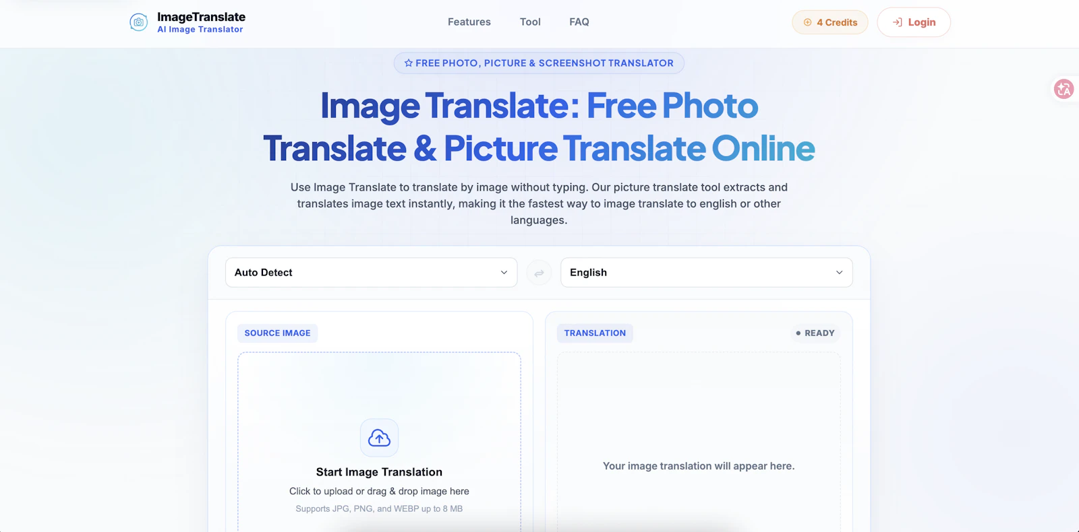1079x532 pixels.
Task: Click the Source Image label
Action: click(x=278, y=333)
